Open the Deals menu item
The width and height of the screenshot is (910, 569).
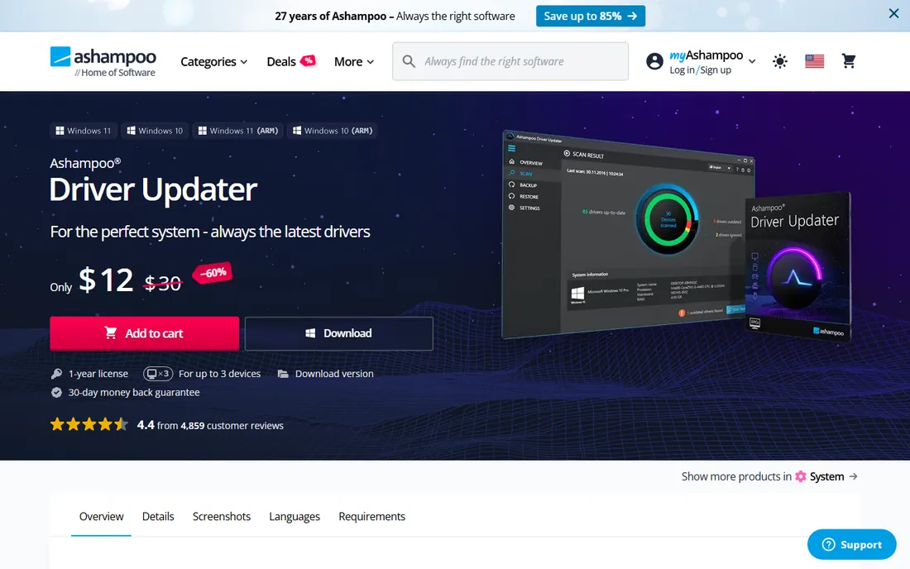pos(281,61)
